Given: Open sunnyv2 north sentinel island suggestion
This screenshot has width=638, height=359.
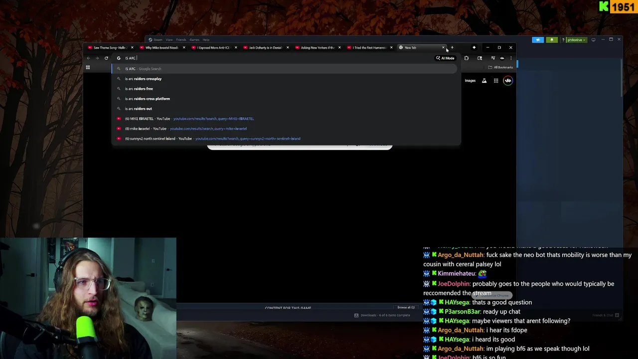Looking at the screenshot, I should [284, 139].
